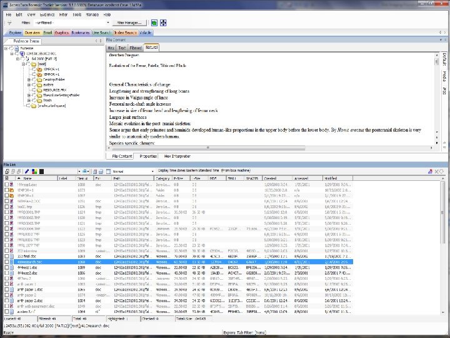This screenshot has height=338, width=450.
Task: Click the gray X icon at File List right edge
Action: pos(436,172)
